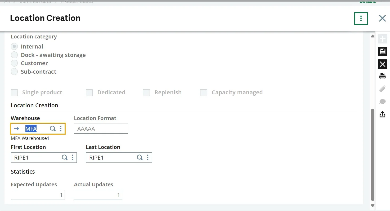Select the Sub-contract location category

(14, 72)
